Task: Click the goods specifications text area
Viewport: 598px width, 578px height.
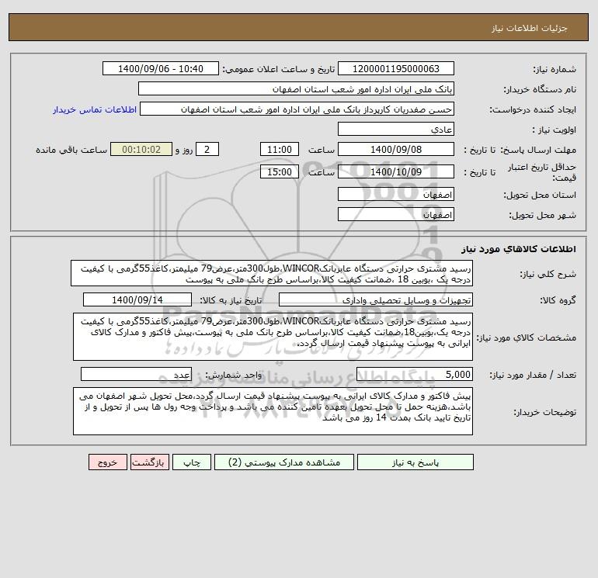Action: click(273, 337)
